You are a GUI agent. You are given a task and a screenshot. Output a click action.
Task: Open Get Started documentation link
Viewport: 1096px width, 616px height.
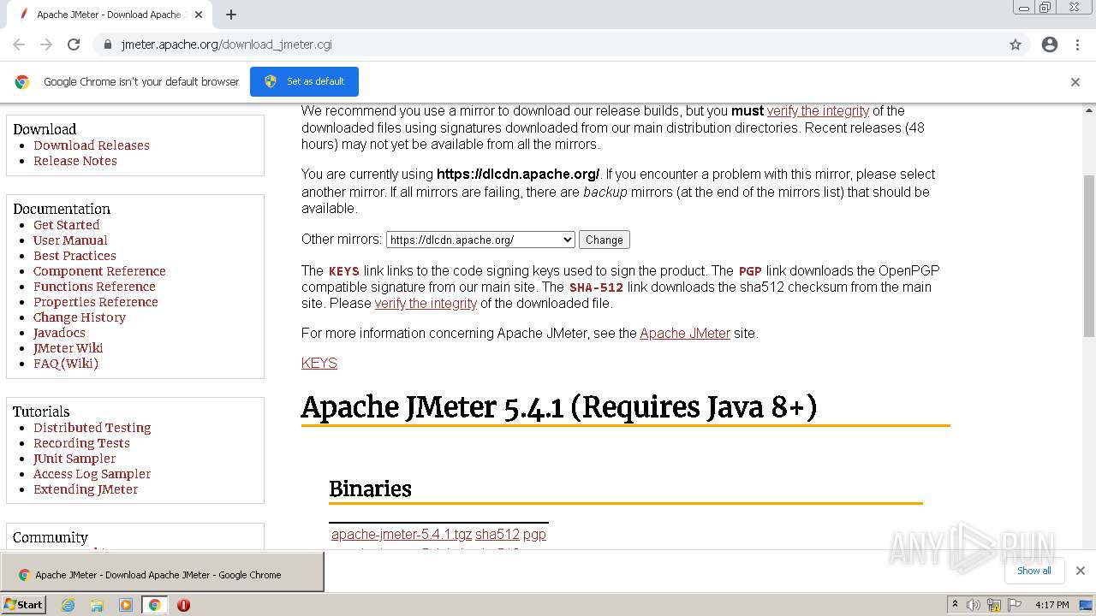pyautogui.click(x=67, y=225)
